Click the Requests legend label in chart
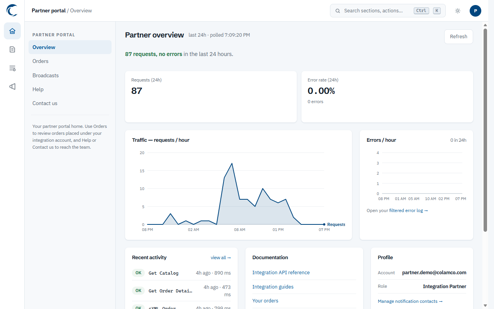This screenshot has width=494, height=309. pyautogui.click(x=336, y=224)
